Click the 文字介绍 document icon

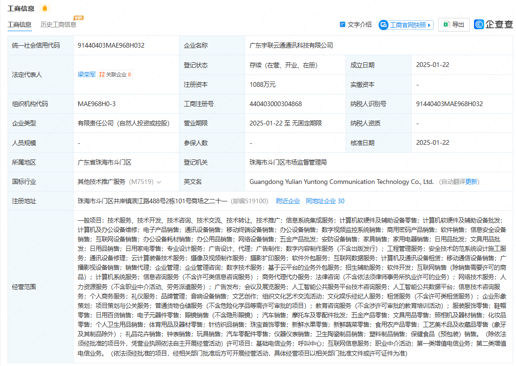click(343, 25)
